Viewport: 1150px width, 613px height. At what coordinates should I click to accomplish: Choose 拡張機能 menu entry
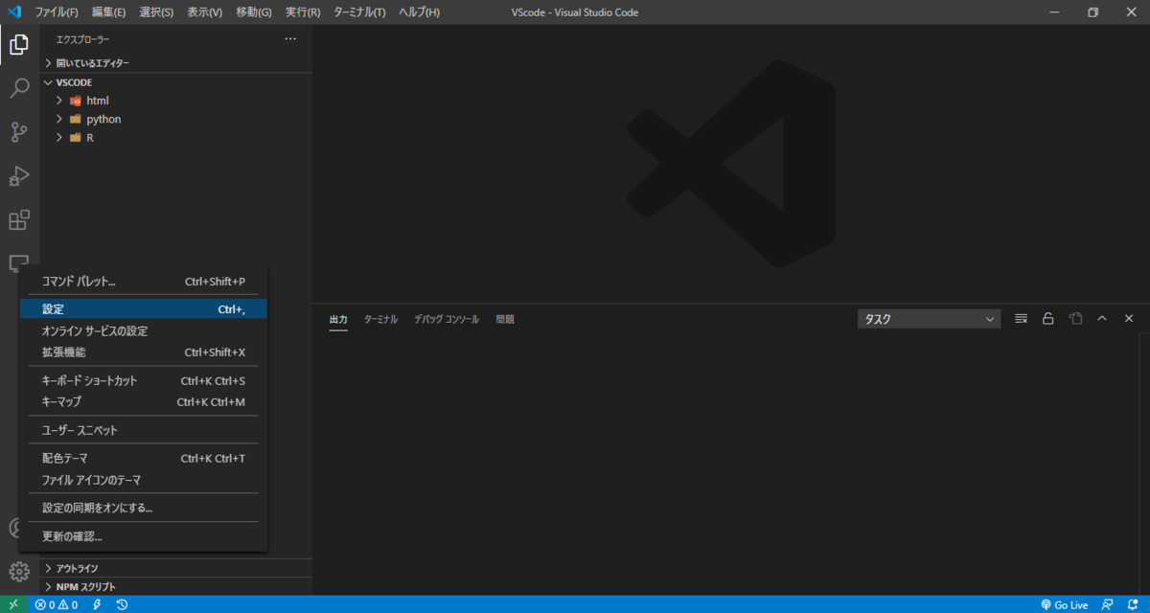(143, 352)
